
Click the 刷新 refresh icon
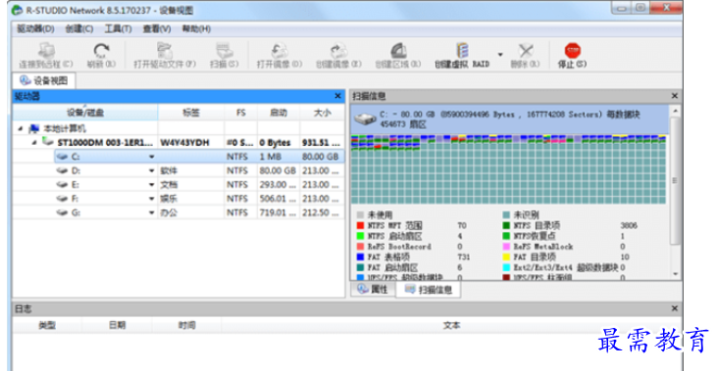[101, 51]
